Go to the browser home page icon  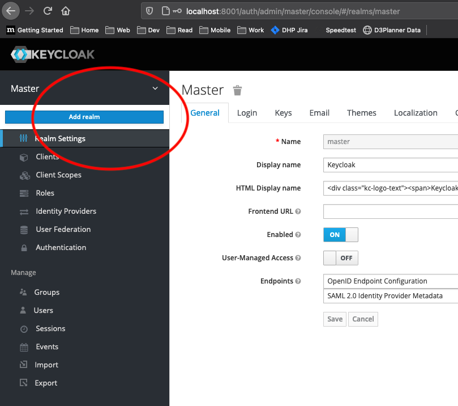point(66,11)
